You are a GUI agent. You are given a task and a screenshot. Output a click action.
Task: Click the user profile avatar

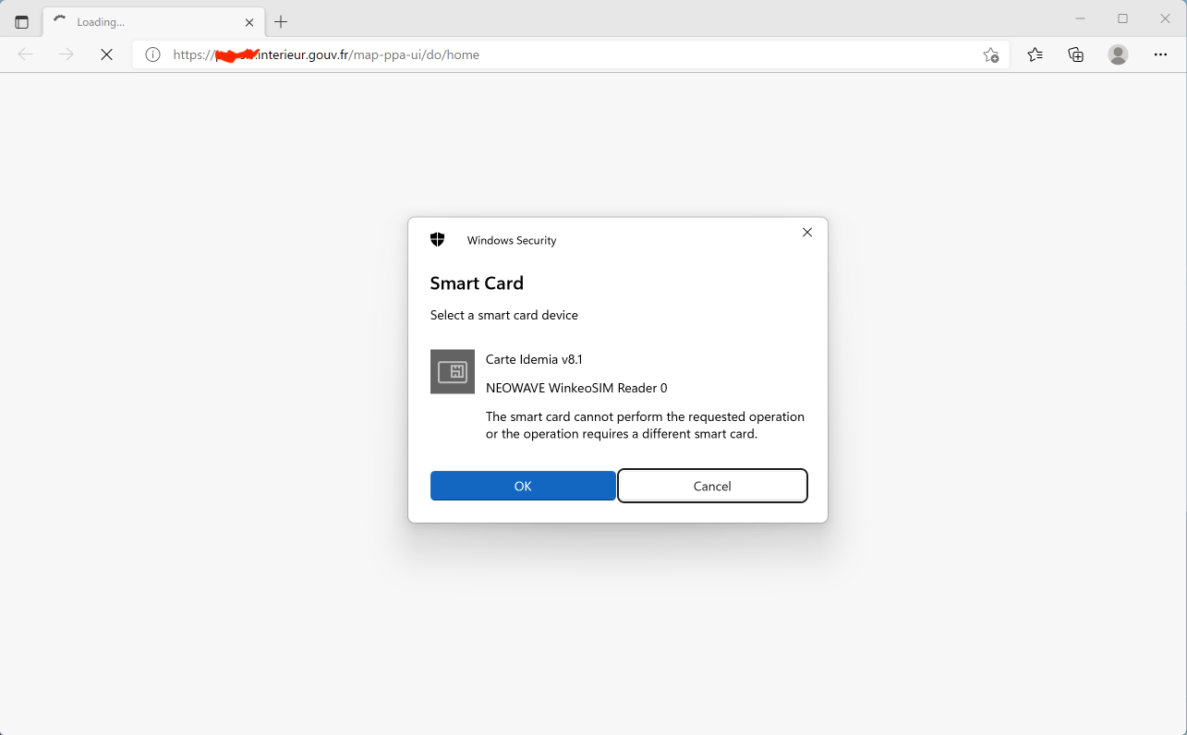tap(1119, 54)
